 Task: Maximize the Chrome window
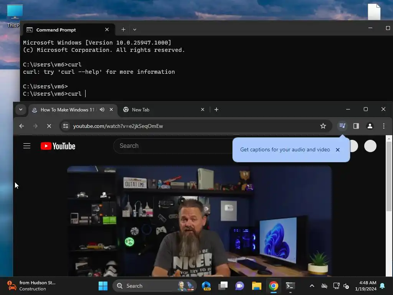[x=366, y=109]
